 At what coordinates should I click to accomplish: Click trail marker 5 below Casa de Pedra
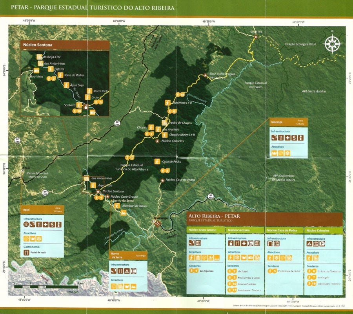165,171
